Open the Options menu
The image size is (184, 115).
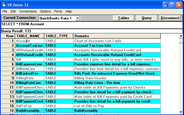coord(45,11)
